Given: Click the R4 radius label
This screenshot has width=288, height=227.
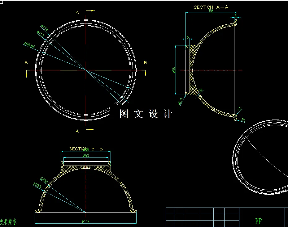Looking at the screenshot, I should (x=201, y=90).
